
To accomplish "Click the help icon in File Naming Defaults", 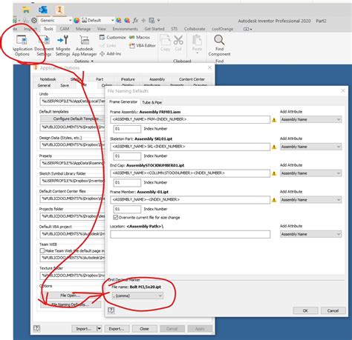I will tap(111, 310).
